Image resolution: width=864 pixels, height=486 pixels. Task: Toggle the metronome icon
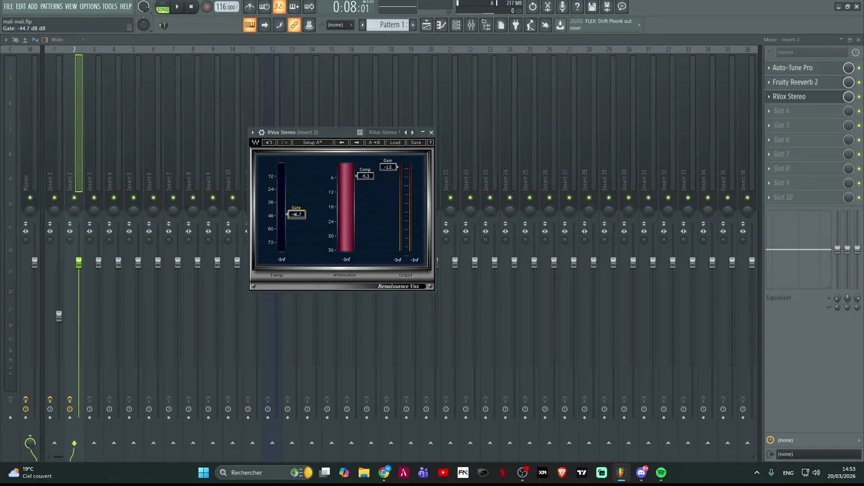point(249,7)
